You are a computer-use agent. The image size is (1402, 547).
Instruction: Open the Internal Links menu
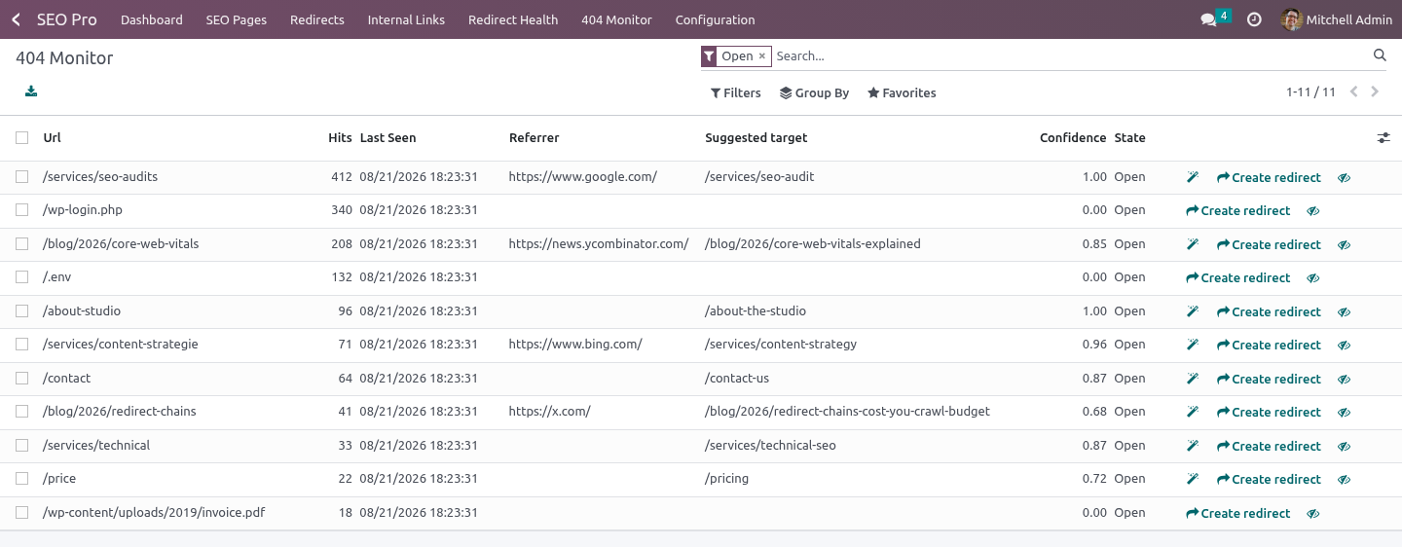(x=406, y=19)
